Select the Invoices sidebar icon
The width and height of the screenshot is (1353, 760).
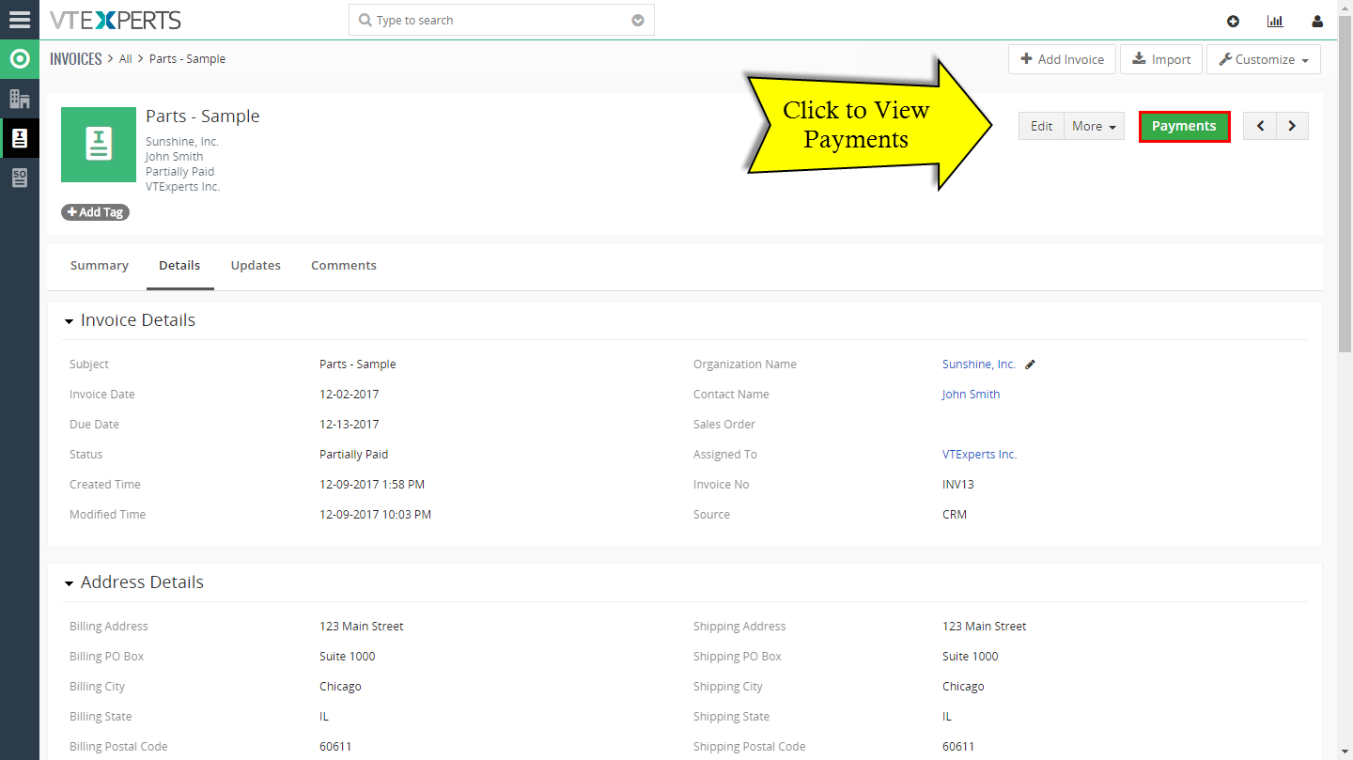coord(19,138)
